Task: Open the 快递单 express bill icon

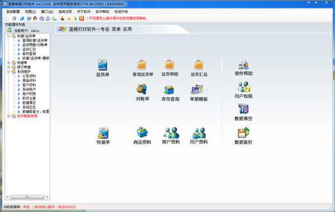Action: coord(103,136)
